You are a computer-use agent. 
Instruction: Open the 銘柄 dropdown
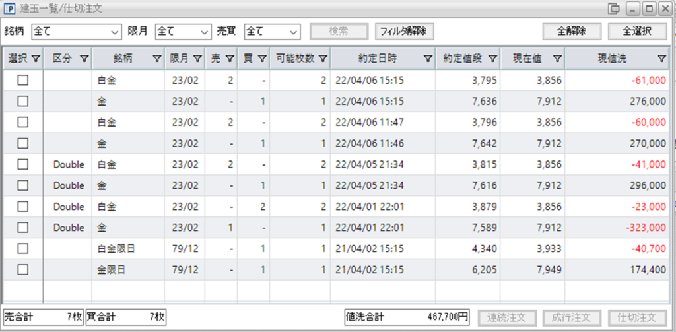[77, 32]
